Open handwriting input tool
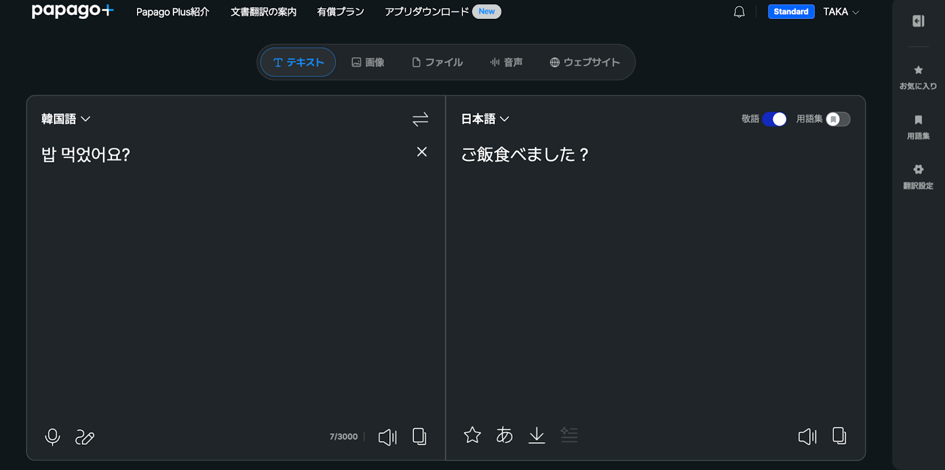The height and width of the screenshot is (470, 945). click(x=85, y=437)
